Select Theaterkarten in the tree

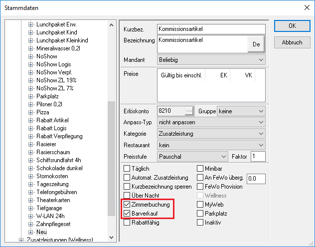pos(53,200)
